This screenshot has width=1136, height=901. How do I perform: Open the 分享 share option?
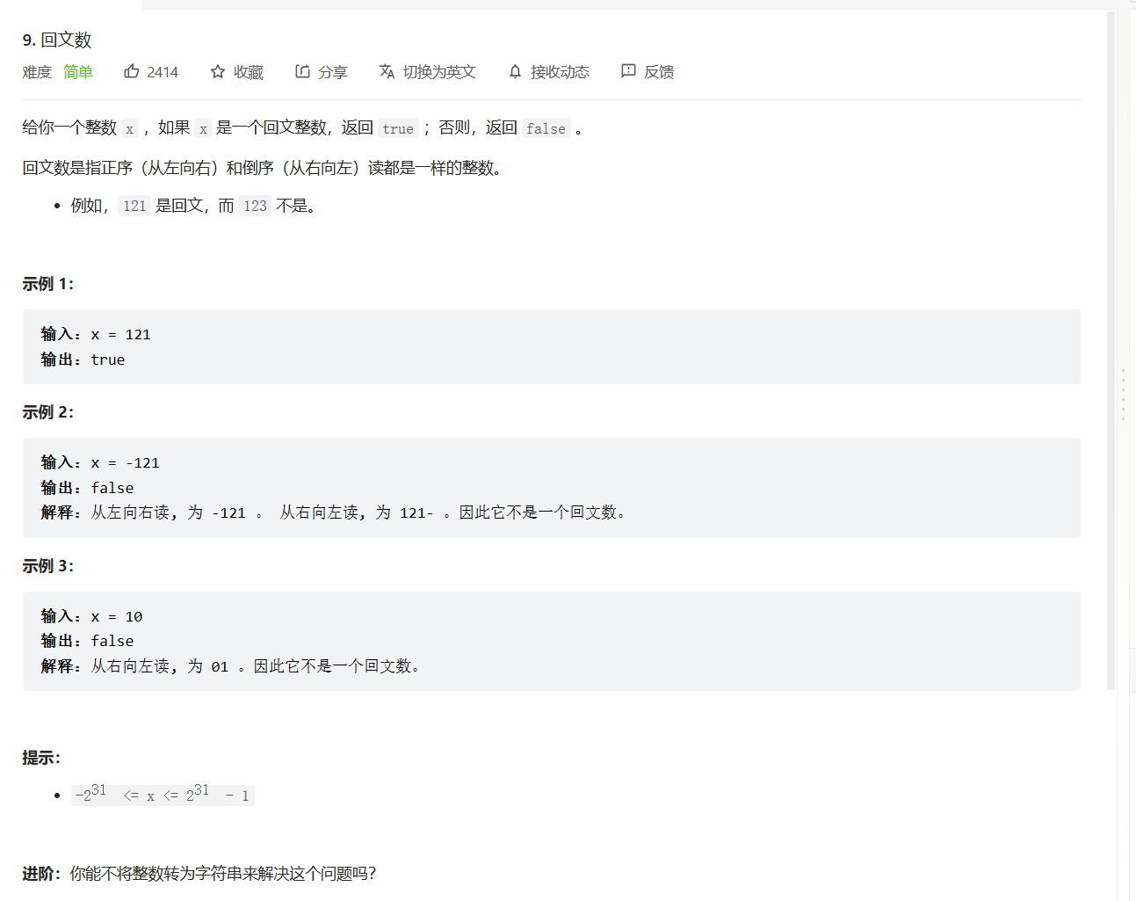(x=332, y=72)
